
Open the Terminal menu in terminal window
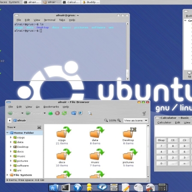pyautogui.click(x=49, y=20)
